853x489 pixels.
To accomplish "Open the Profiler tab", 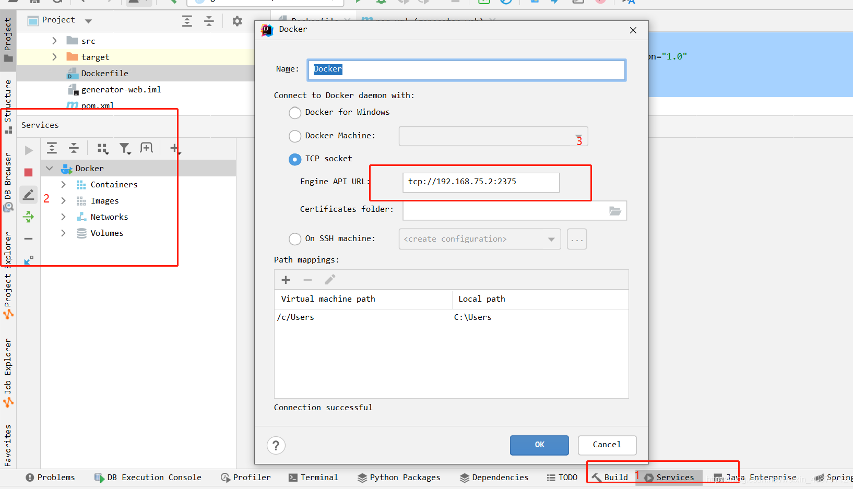I will pyautogui.click(x=246, y=478).
